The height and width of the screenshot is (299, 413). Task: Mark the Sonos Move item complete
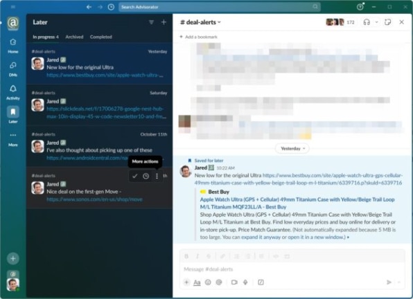click(x=135, y=176)
